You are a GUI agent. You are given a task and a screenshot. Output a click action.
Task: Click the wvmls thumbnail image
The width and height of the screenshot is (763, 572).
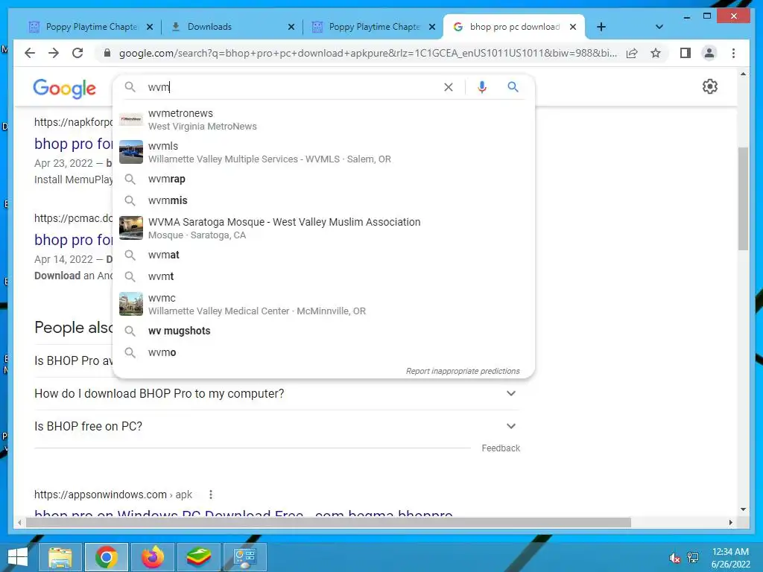(131, 152)
